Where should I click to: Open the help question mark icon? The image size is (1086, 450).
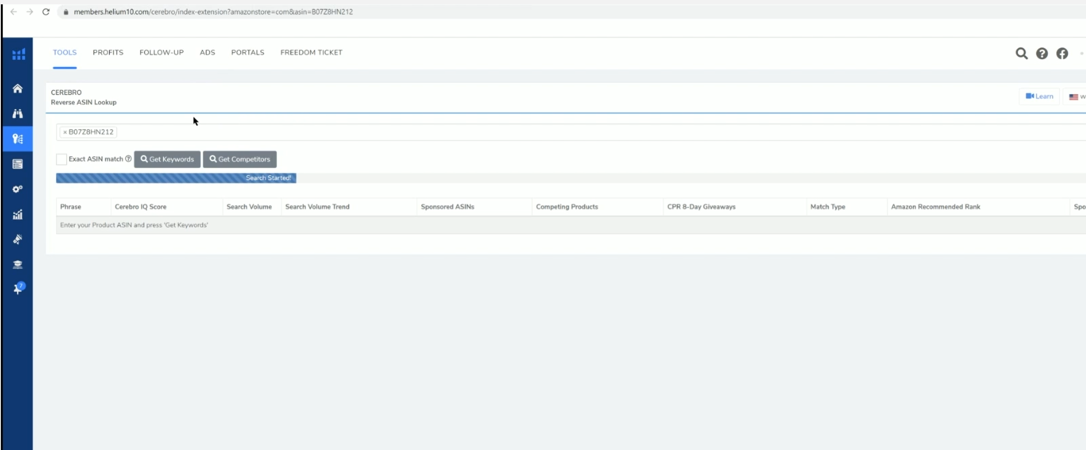pos(1042,53)
